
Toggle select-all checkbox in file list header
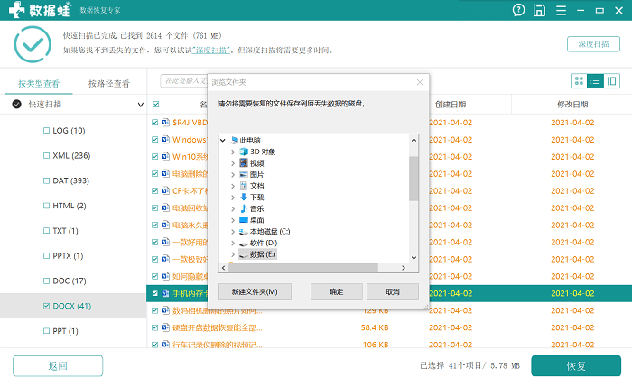pos(156,105)
